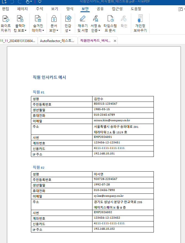
Task: Click the phone number 010-3456-7890
Action: [104, 190]
